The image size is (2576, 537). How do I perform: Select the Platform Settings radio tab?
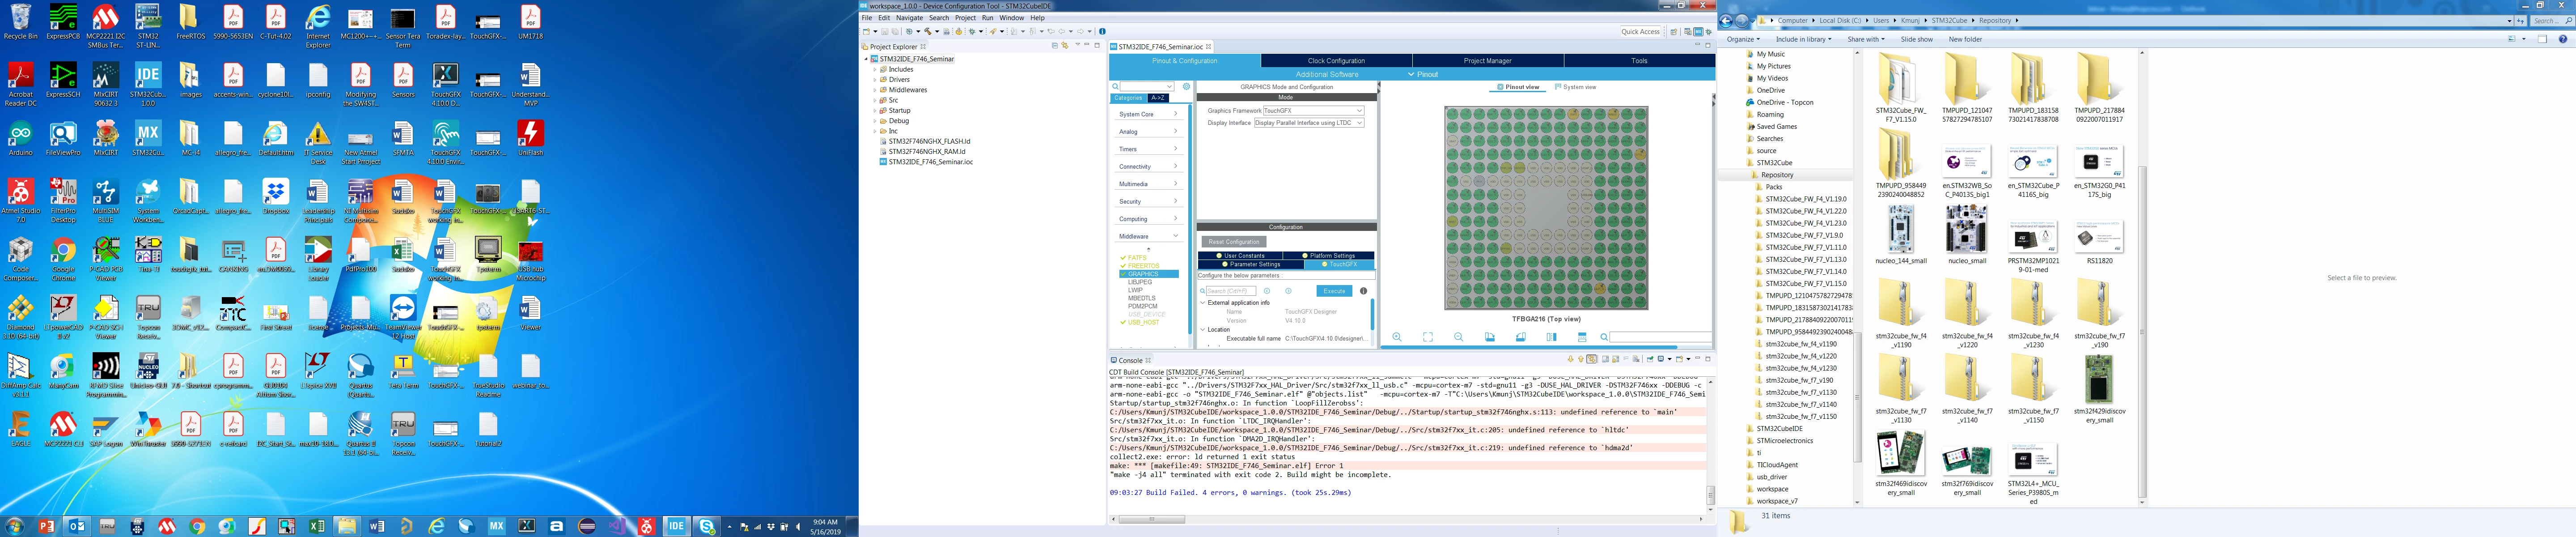(x=1329, y=256)
